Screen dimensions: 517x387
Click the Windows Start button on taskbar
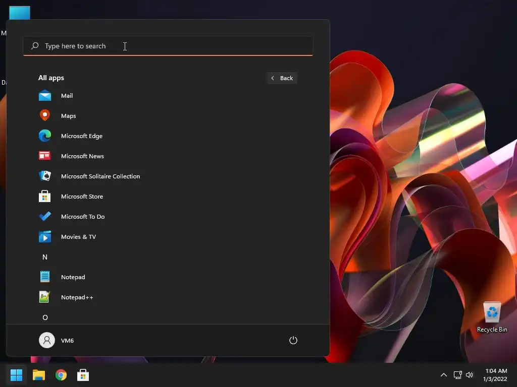coord(16,375)
